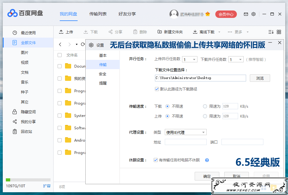Select upload speed limit radio
The width and height of the screenshot is (288, 195).
click(x=205, y=116)
